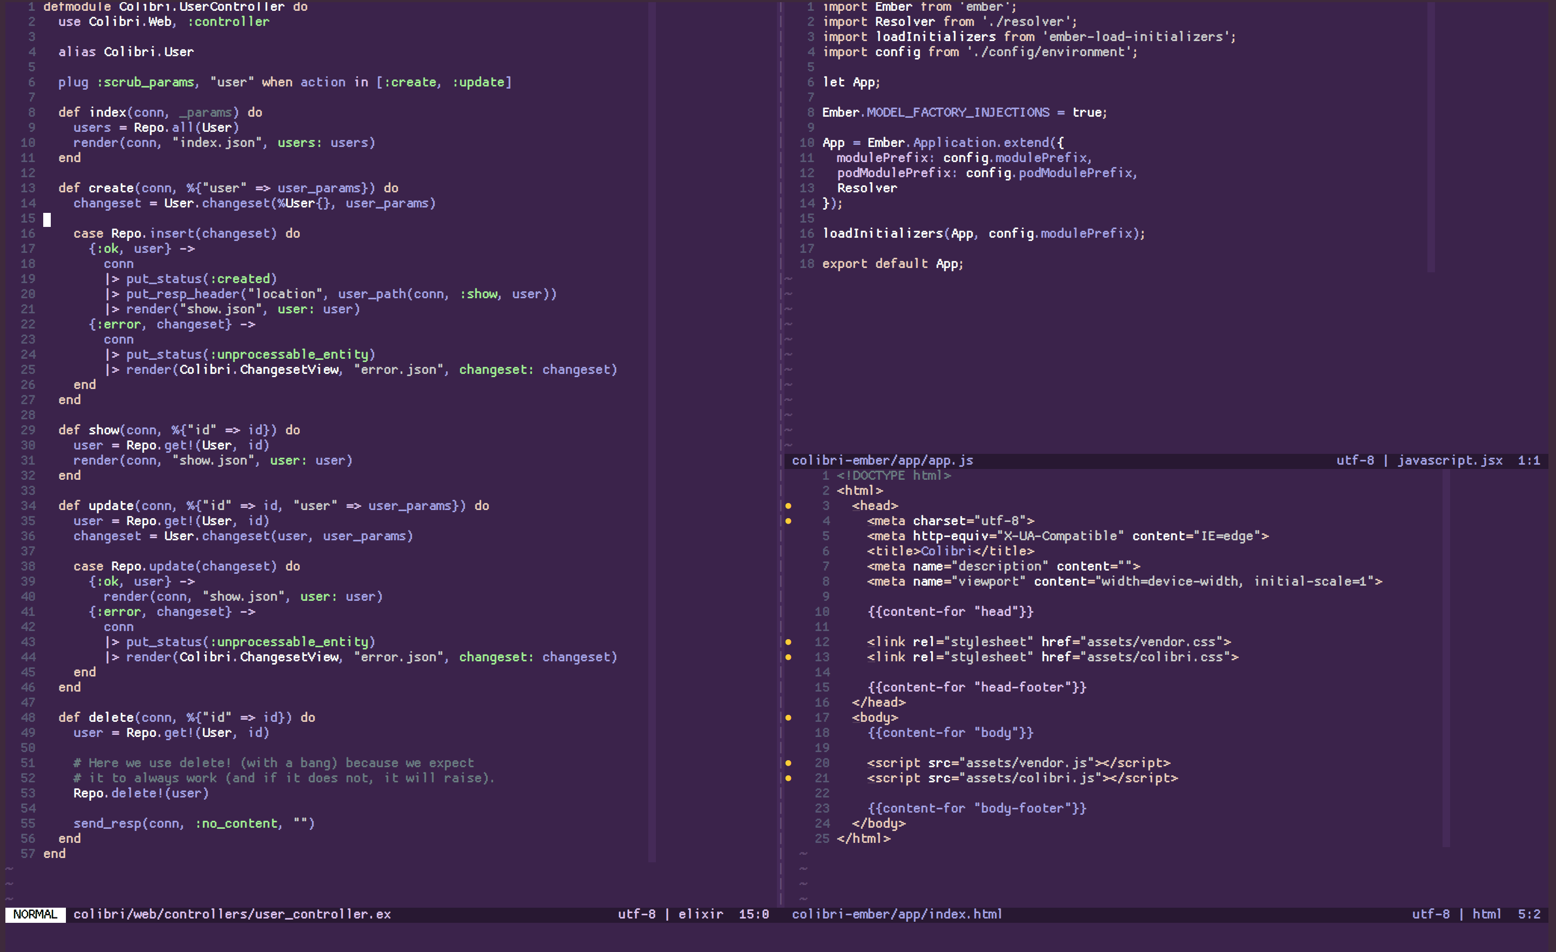
Task: Click the NORMAL mode indicator in statusline
Action: pos(35,914)
